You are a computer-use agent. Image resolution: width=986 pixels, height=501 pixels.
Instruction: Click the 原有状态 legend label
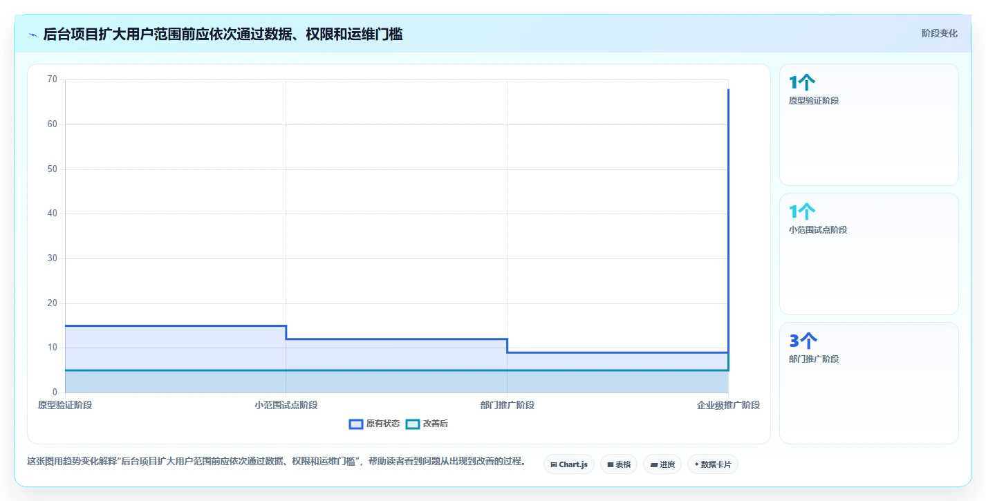point(383,424)
